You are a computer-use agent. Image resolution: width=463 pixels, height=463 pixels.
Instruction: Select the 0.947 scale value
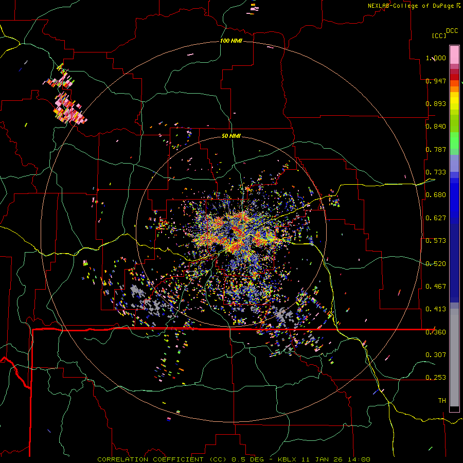tap(436, 81)
